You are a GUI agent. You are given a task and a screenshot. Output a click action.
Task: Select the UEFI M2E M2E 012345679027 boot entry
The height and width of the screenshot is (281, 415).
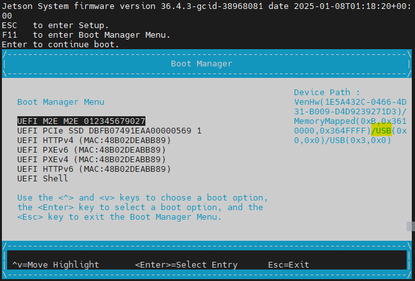(81, 121)
